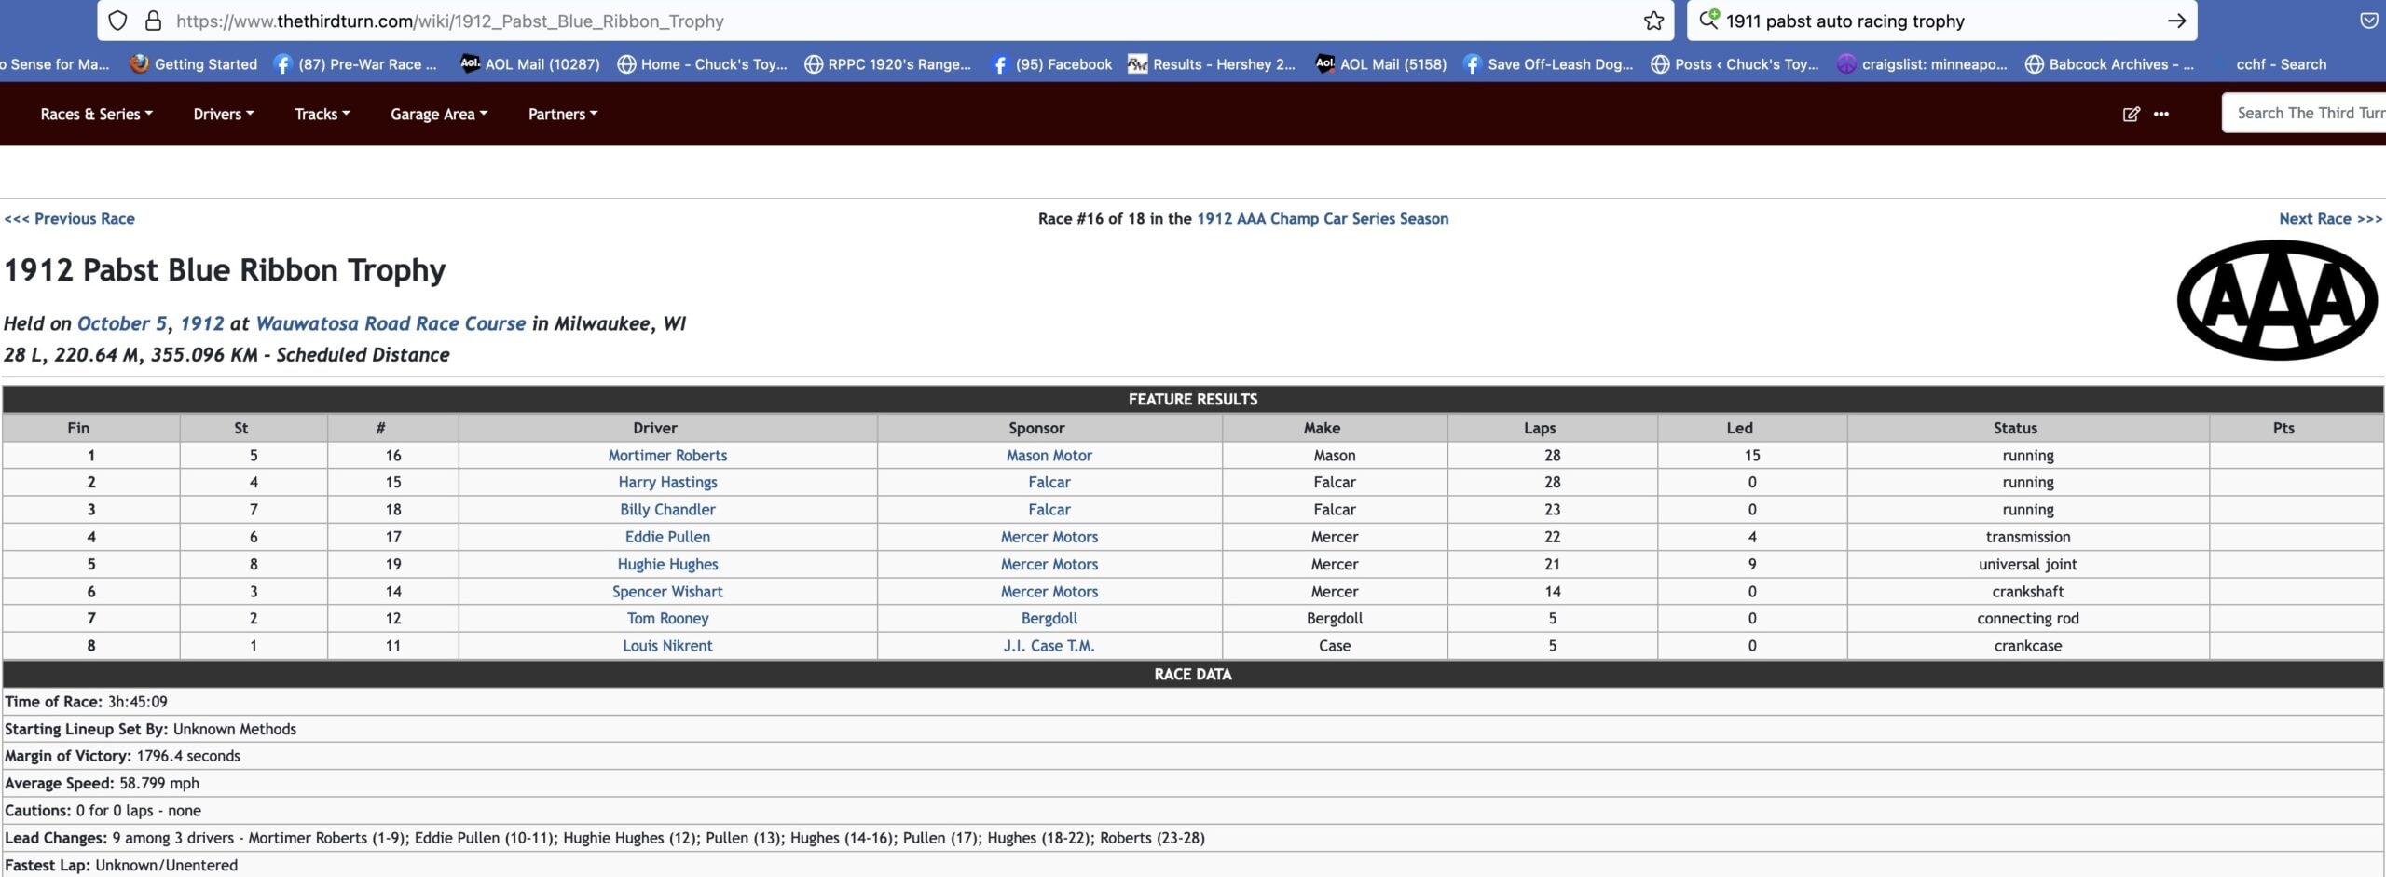Open cchf - Search bookmark
Screen dimensions: 2386x877
tap(2281, 64)
